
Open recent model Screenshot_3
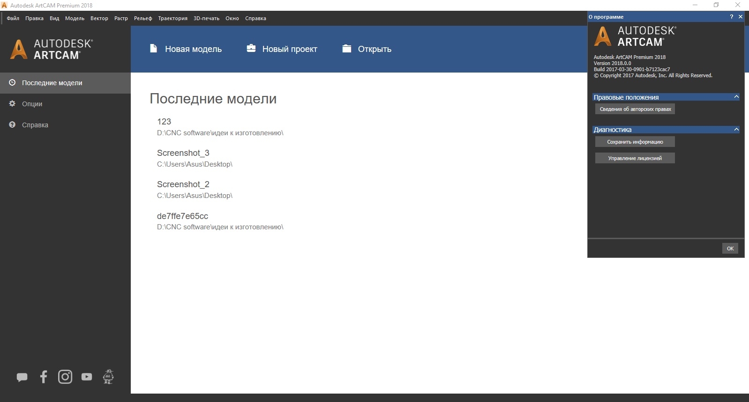(183, 153)
